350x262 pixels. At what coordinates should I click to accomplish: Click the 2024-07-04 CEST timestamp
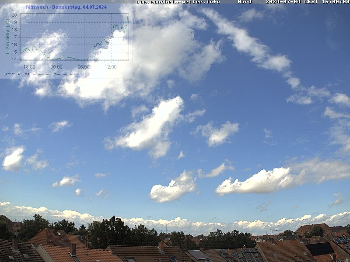click(x=308, y=2)
